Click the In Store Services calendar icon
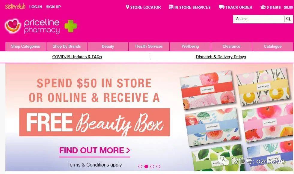Image resolution: width=294 pixels, height=174 pixels. point(171,7)
